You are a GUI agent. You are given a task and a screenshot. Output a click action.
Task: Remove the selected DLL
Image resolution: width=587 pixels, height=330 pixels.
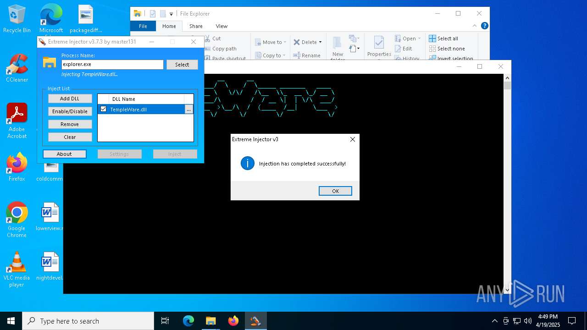[70, 124]
